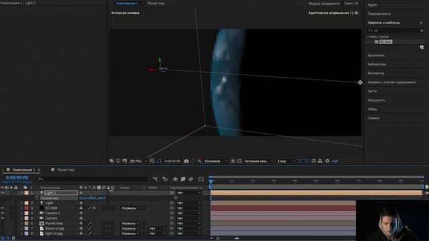The height and width of the screenshot is (241, 429).
Task: Click the reset exposure icon in viewer
Action: pyautogui.click(x=327, y=161)
